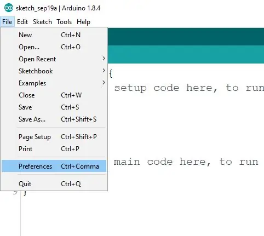Image resolution: width=264 pixels, height=236 pixels.
Task: Choose Quit from the File menu
Action: pos(54,183)
